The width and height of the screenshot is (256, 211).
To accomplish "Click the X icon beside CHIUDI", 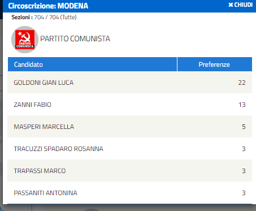I will click(x=231, y=5).
